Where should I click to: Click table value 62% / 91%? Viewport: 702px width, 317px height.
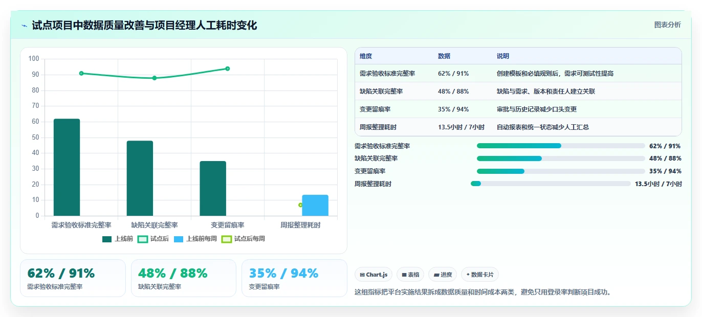453,73
